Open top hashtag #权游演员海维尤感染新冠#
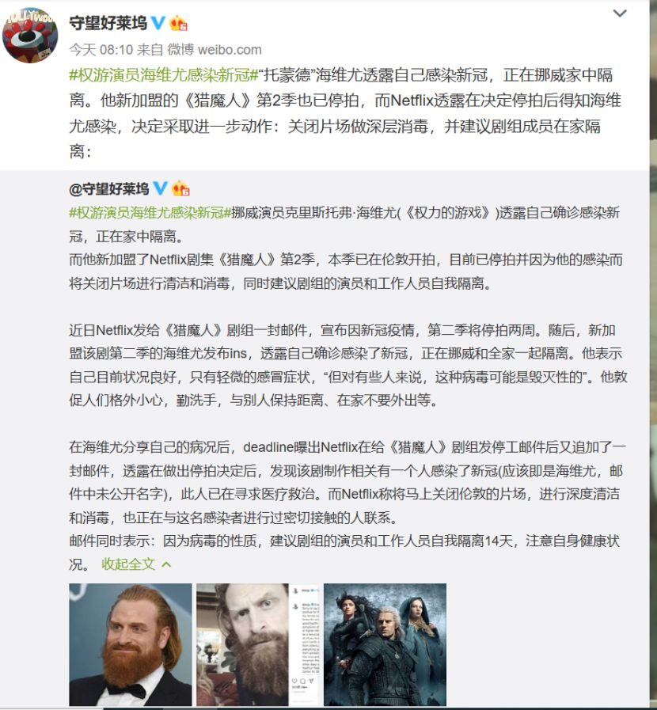 [163, 74]
